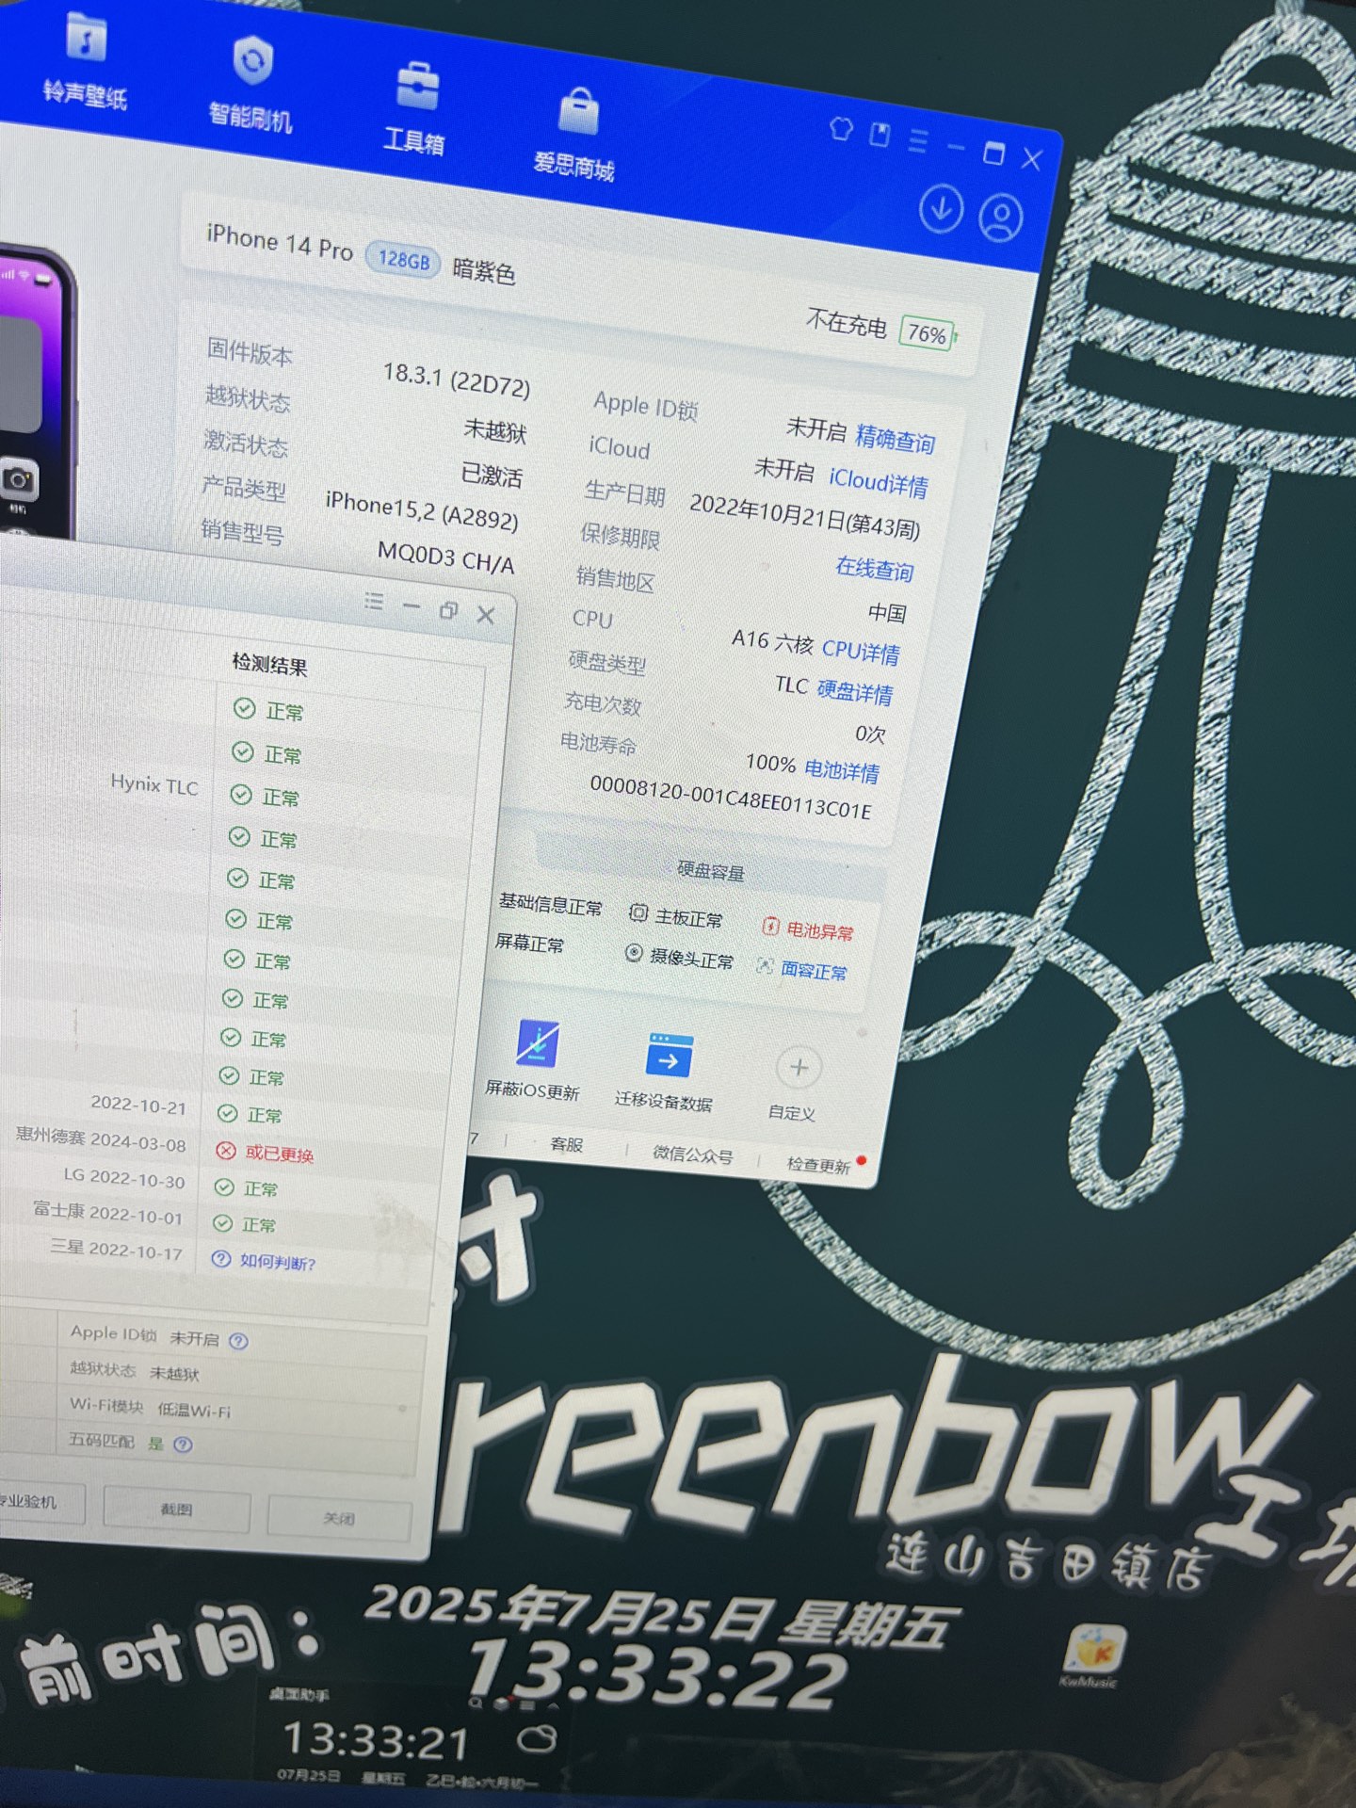This screenshot has height=1808, width=1356.
Task: Click the 检测结果 column header
Action: coord(270,664)
